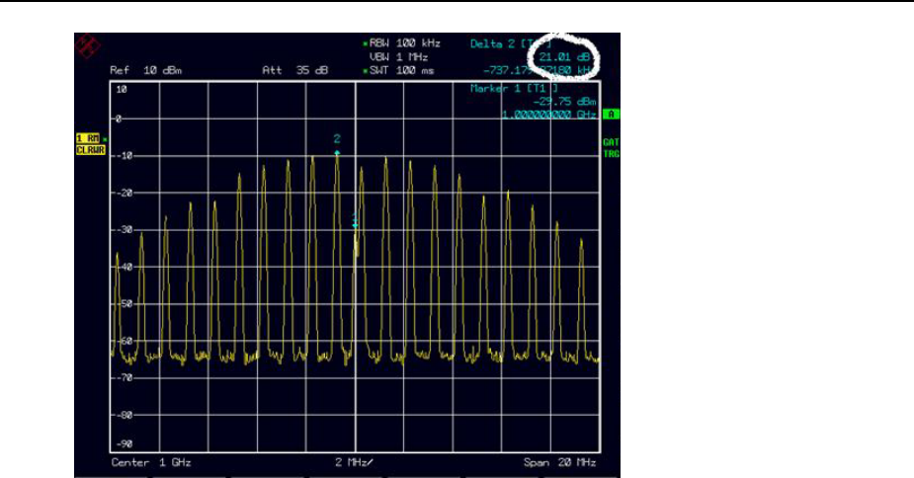Click the -40 y-axis gridline label
Viewport: 914px width, 478px height.
click(123, 267)
